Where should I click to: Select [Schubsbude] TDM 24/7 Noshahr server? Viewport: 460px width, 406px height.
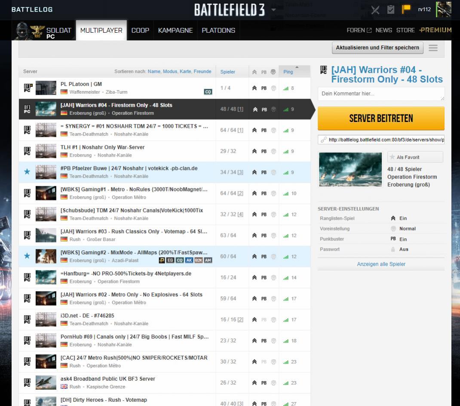(165, 214)
